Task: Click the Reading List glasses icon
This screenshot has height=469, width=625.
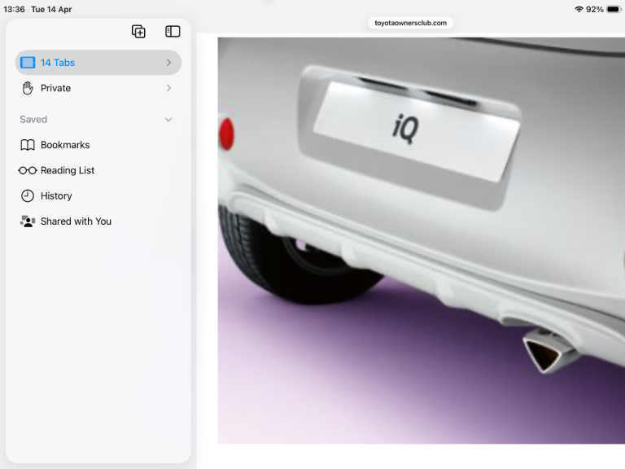Action: (28, 171)
